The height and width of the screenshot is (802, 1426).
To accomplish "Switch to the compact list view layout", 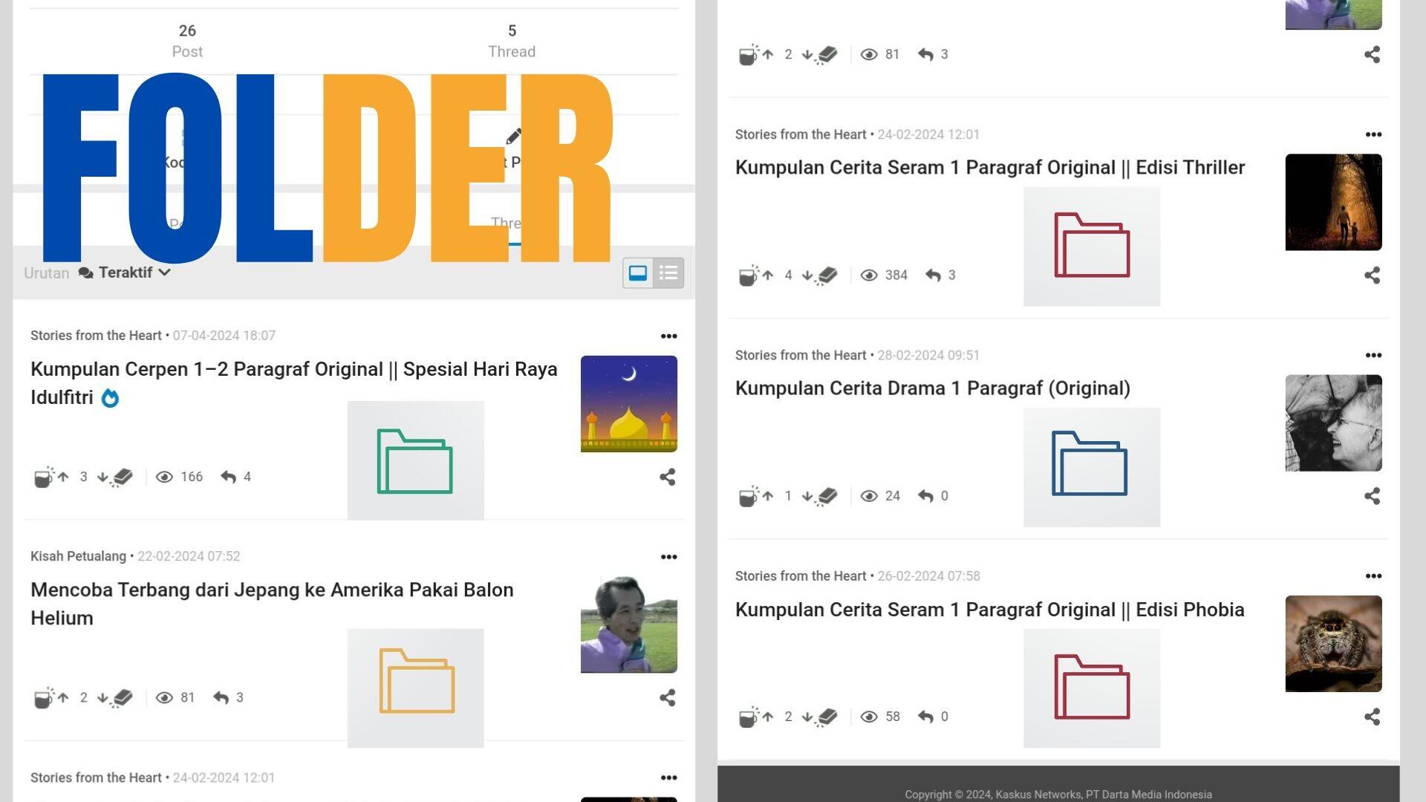I will coord(668,273).
